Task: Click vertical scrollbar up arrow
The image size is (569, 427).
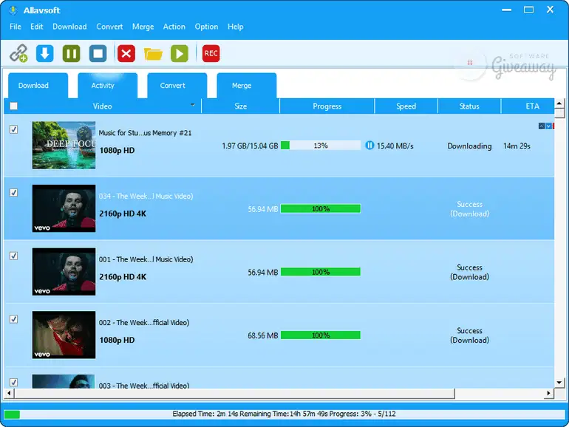Action: tap(559, 103)
